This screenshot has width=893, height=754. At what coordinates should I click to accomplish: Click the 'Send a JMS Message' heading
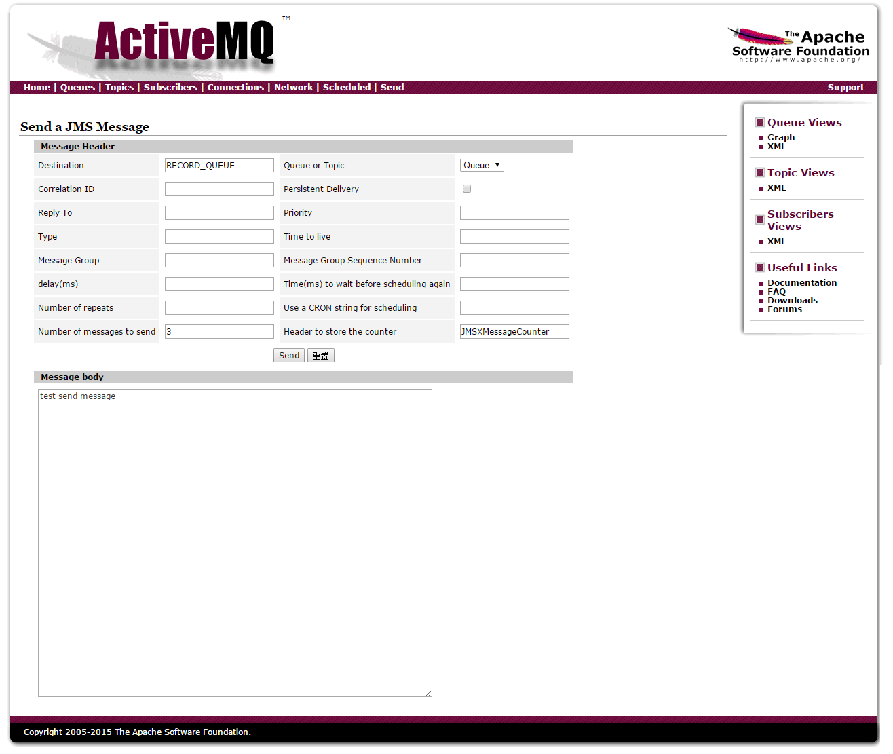pyautogui.click(x=85, y=127)
